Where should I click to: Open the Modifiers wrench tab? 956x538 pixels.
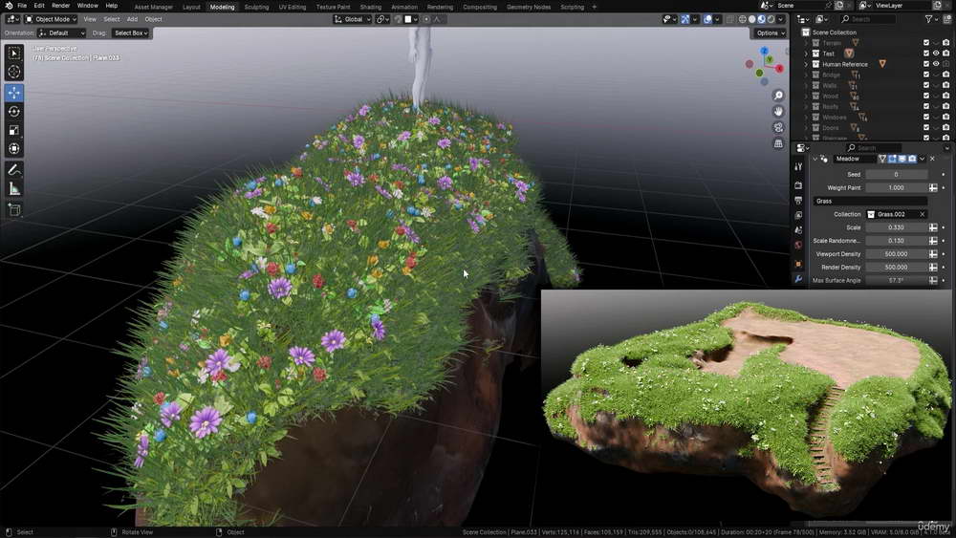[x=798, y=279]
